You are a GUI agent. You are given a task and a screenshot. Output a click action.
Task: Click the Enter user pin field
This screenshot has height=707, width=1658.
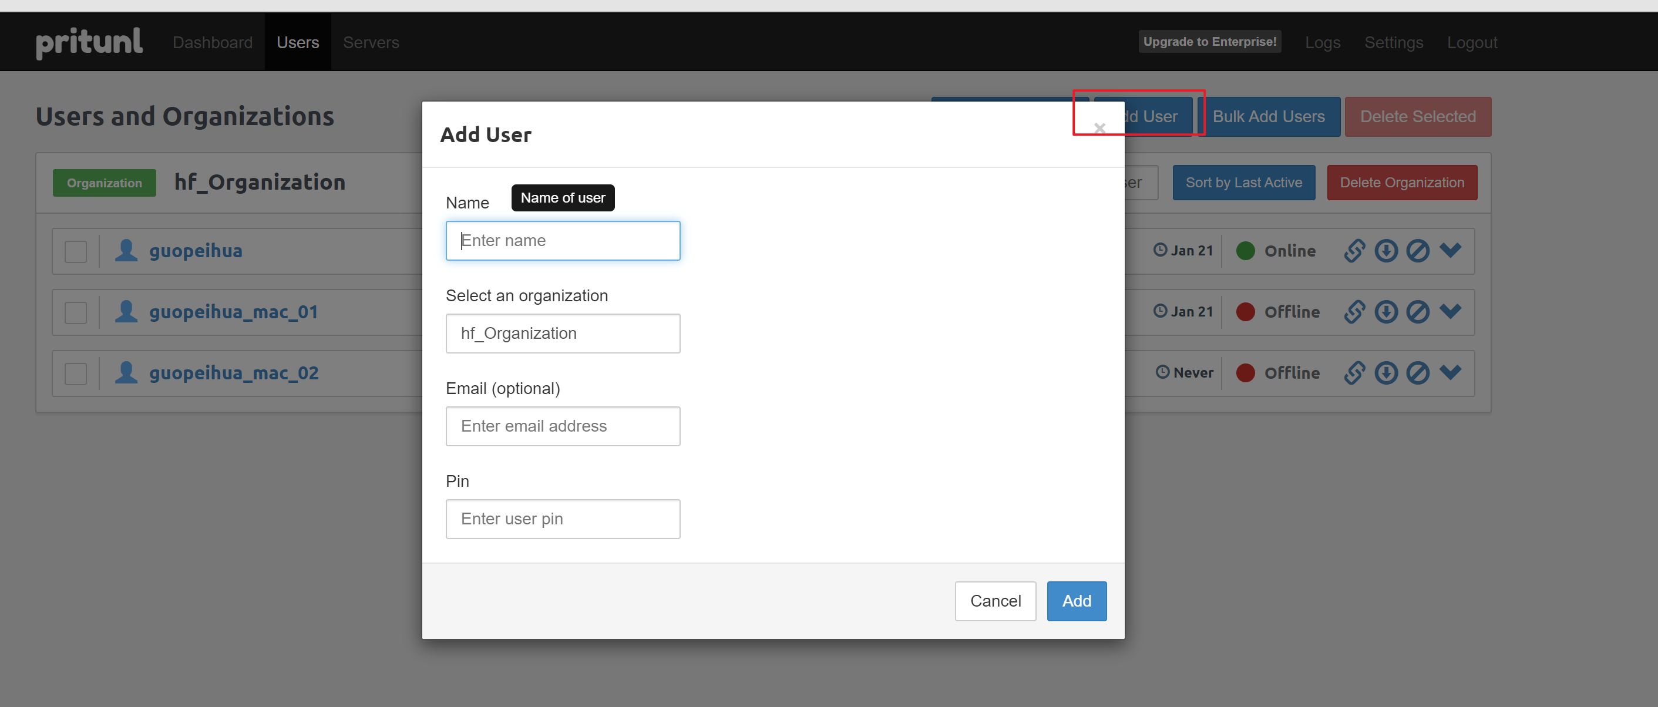point(563,519)
